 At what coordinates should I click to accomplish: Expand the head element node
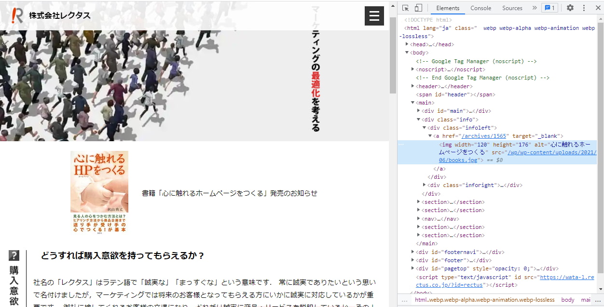[x=407, y=44]
